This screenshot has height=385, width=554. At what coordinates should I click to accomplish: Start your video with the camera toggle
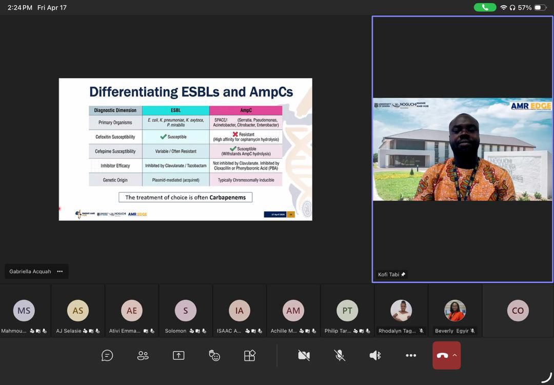(304, 355)
